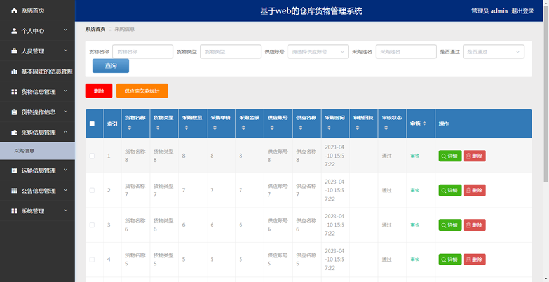Expand 运输信息管理 menu chevron
Screen dimensions: 549x282
[65, 170]
